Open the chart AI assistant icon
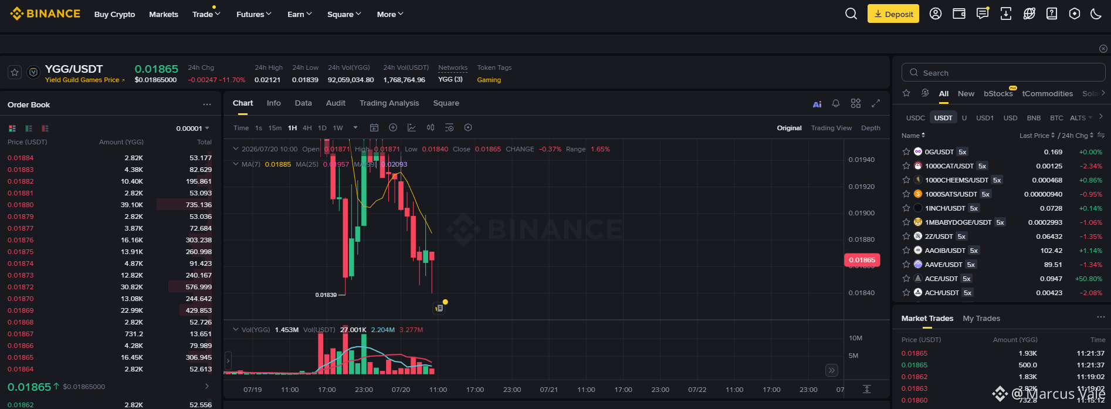This screenshot has width=1111, height=409. (817, 104)
